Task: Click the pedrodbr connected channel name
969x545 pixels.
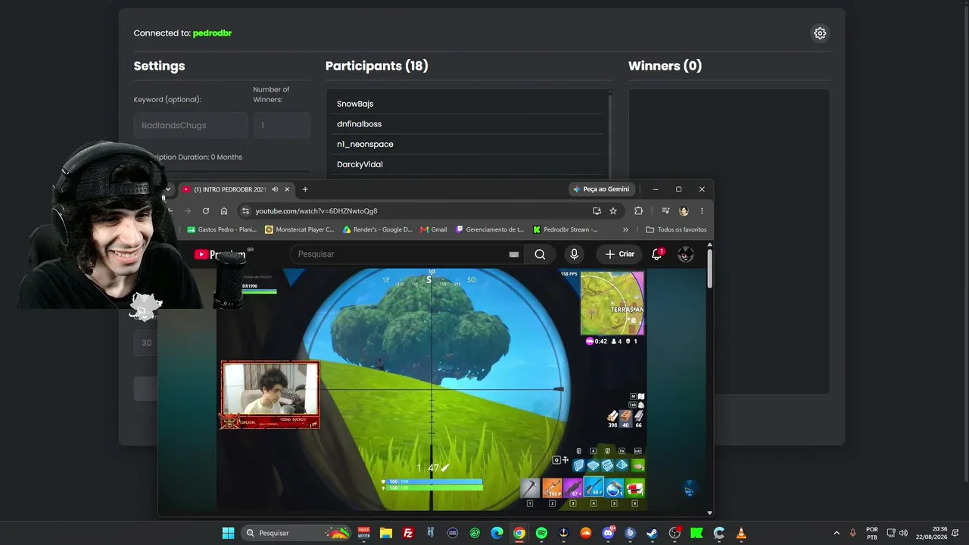Action: point(212,33)
